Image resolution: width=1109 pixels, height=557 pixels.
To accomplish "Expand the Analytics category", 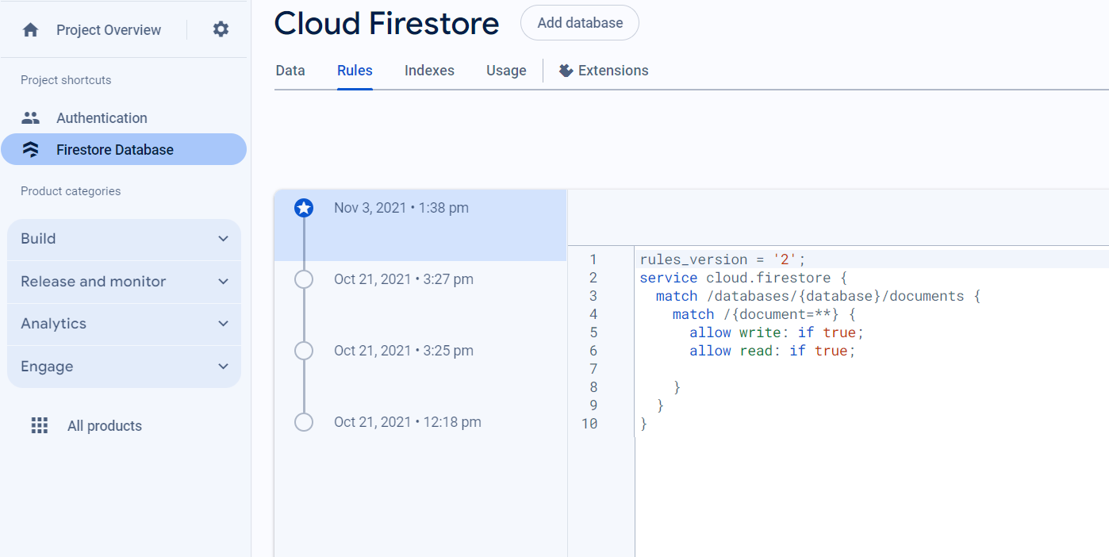I will (124, 324).
